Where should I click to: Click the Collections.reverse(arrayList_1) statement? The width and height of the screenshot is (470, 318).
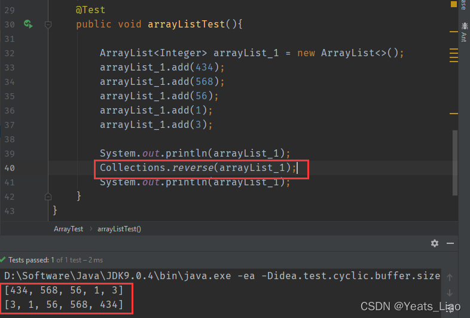[198, 168]
